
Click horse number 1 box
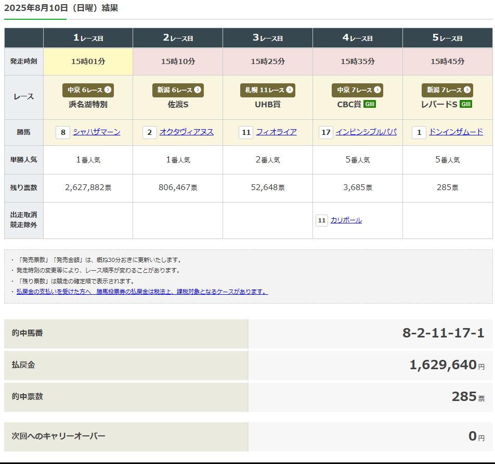coord(419,132)
